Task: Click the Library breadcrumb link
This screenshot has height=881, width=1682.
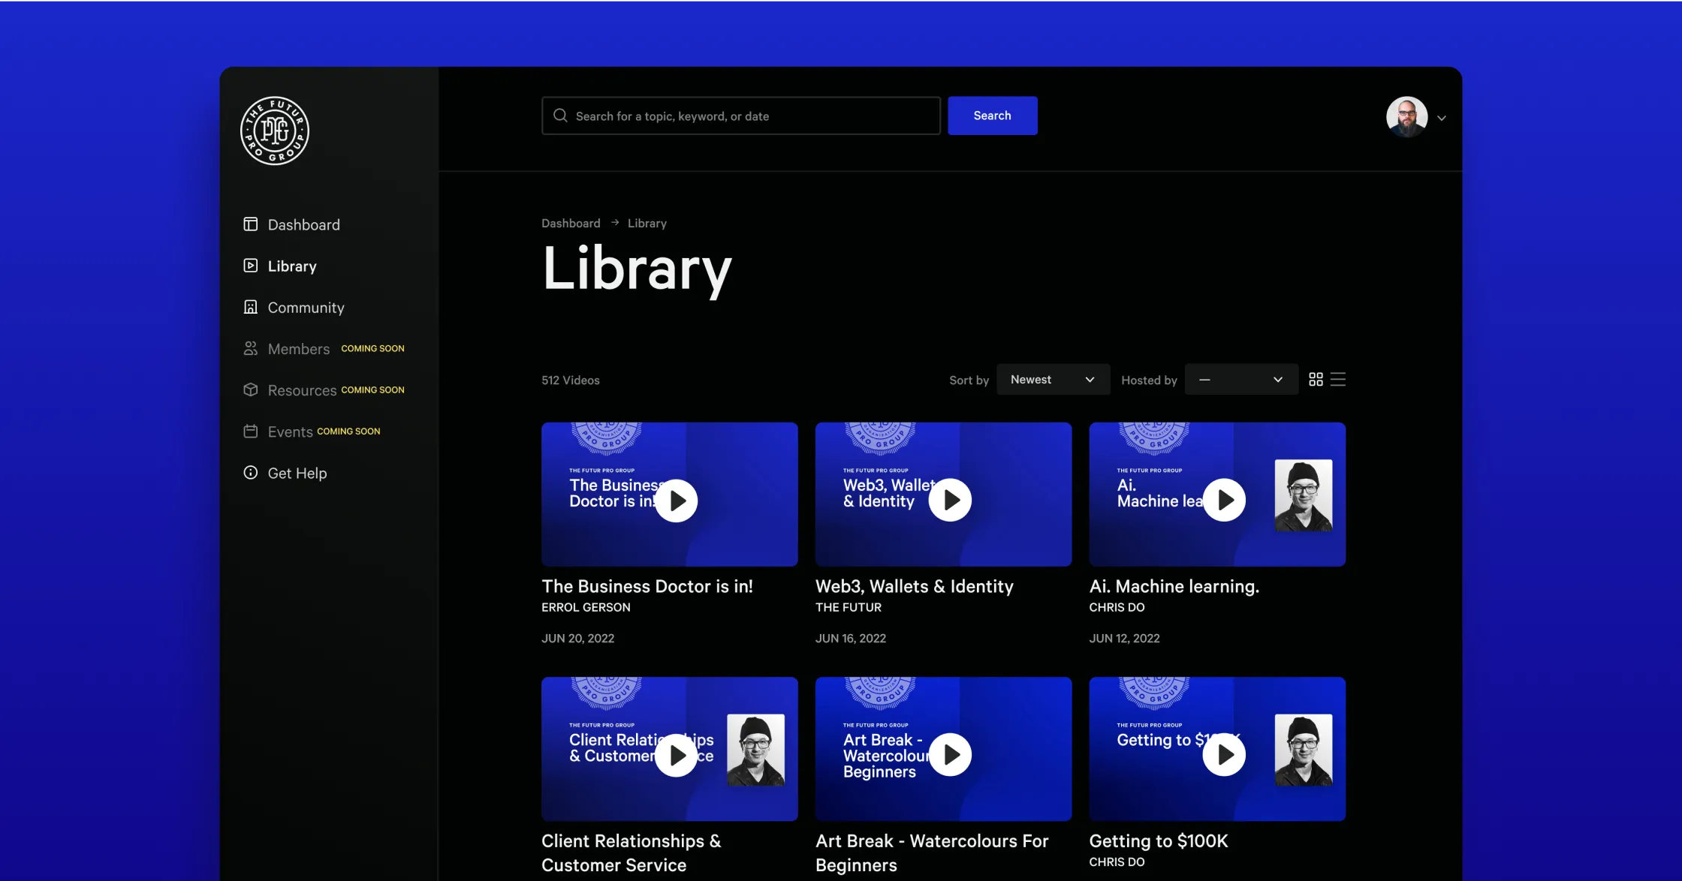Action: [x=647, y=223]
